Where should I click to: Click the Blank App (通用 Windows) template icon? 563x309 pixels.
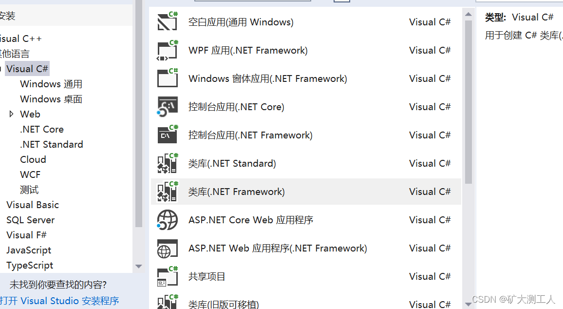[168, 21]
